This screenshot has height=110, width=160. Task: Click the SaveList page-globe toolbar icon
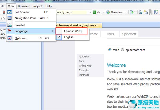coord(141,12)
